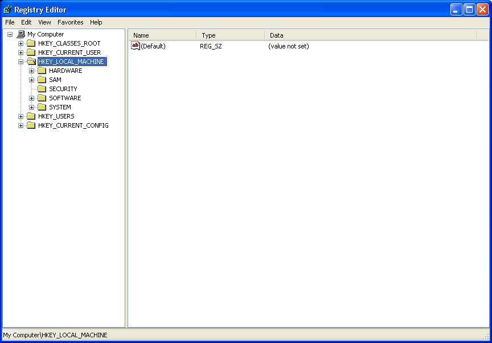Open the File menu

coord(10,22)
